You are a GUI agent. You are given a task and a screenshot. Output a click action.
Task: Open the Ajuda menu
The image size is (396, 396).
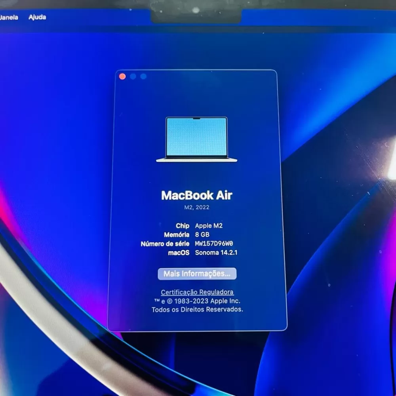click(x=37, y=17)
